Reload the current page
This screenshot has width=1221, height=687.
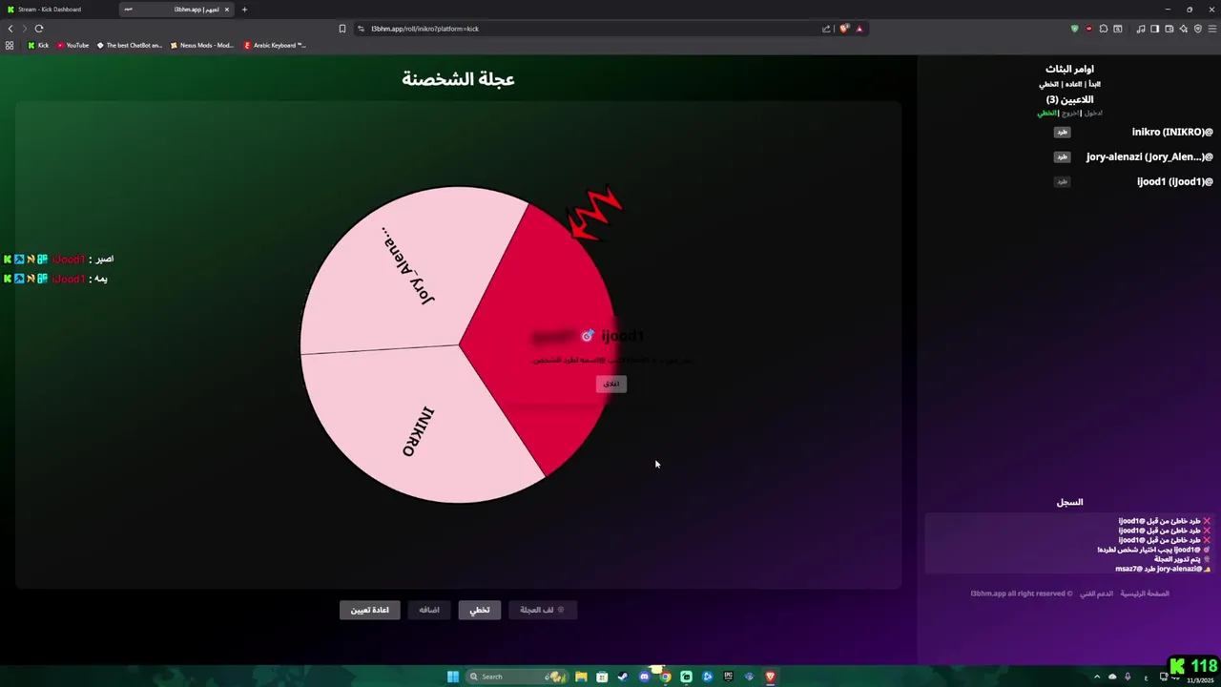[39, 29]
